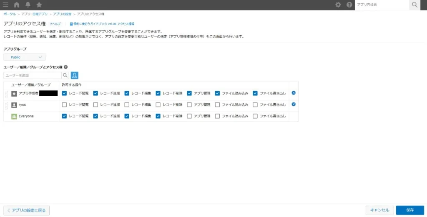Click the 保存 button
This screenshot has height=217, width=427.
click(x=410, y=210)
